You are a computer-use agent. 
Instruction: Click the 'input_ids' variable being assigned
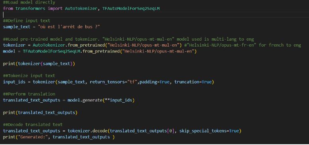click(14, 82)
